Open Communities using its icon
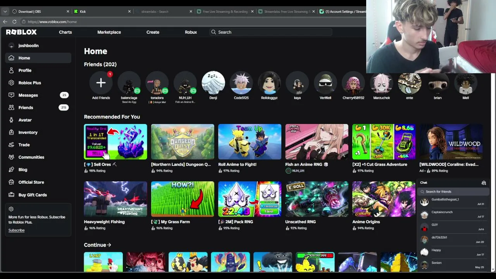This screenshot has height=279, width=496. click(x=11, y=157)
